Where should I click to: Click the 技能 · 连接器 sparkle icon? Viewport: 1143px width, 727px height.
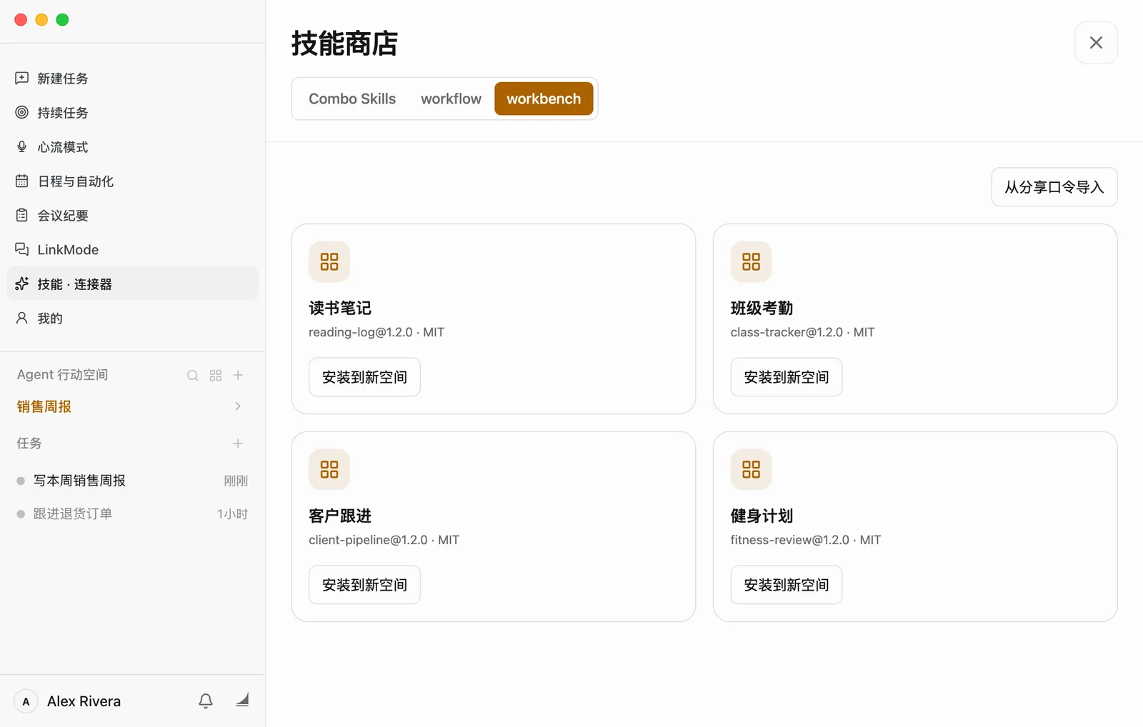coord(22,284)
